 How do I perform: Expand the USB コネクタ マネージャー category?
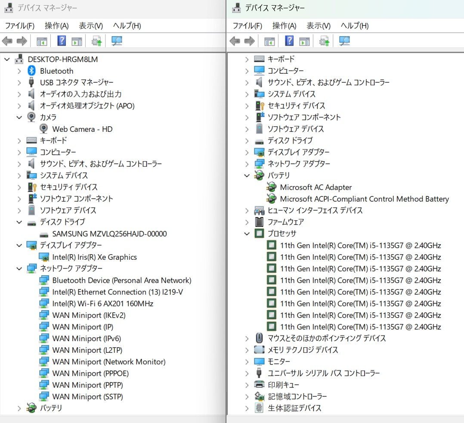coord(19,82)
